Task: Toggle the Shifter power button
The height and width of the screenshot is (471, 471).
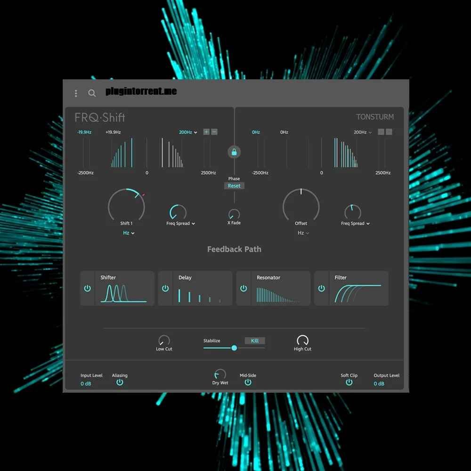Action: [x=88, y=288]
